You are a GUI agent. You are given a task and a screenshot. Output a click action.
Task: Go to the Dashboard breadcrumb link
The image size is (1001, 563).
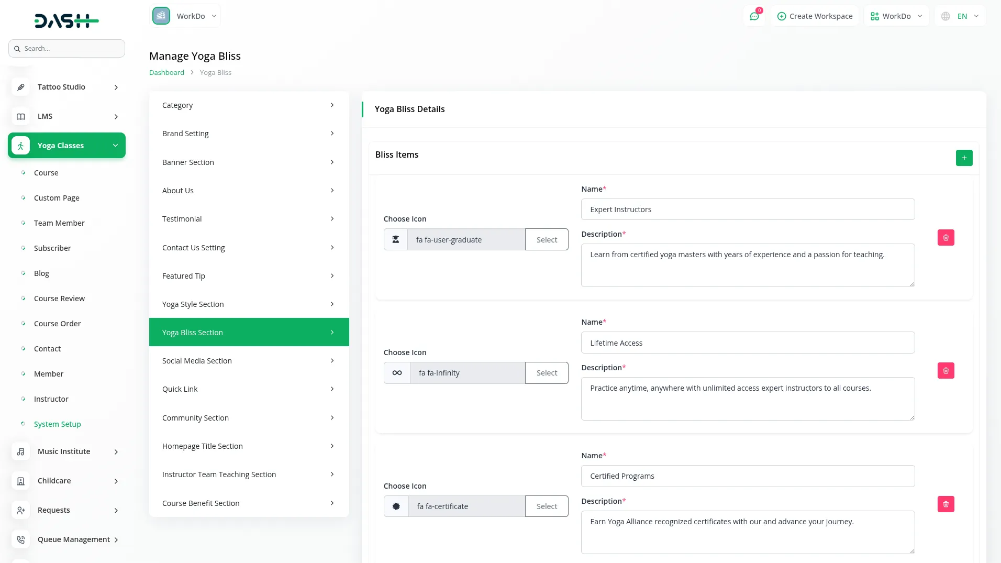click(x=166, y=73)
